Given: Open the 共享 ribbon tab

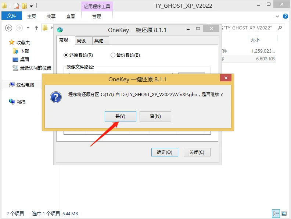Looking at the screenshot, I should point(51,16).
